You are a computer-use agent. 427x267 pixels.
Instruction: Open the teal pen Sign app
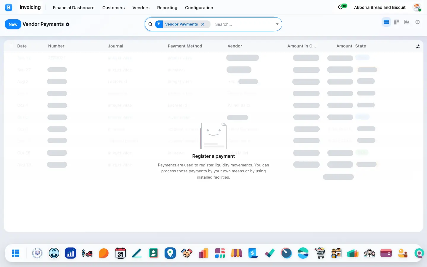click(137, 253)
